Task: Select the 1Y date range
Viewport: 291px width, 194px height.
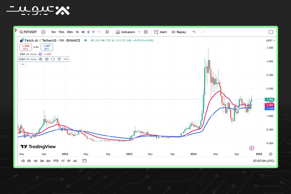Action: (63, 161)
